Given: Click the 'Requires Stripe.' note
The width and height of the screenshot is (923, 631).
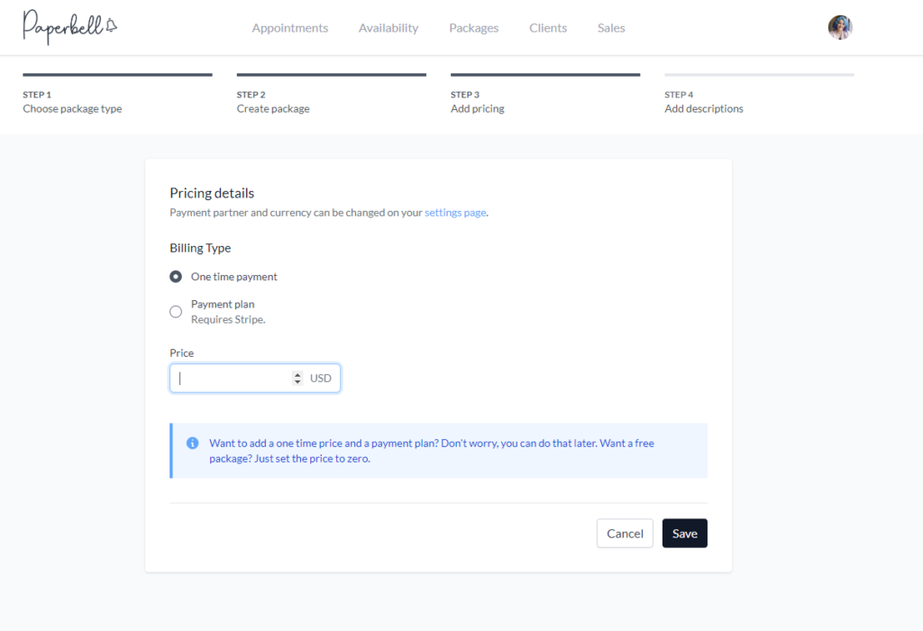Looking at the screenshot, I should pyautogui.click(x=228, y=319).
